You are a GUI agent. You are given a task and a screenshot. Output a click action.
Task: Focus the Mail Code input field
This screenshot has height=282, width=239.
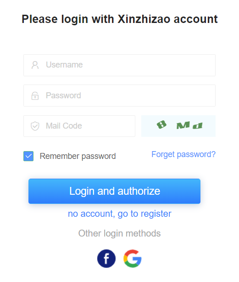[79, 126]
